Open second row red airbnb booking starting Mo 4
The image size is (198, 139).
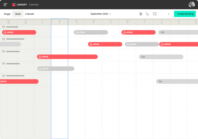(105, 44)
